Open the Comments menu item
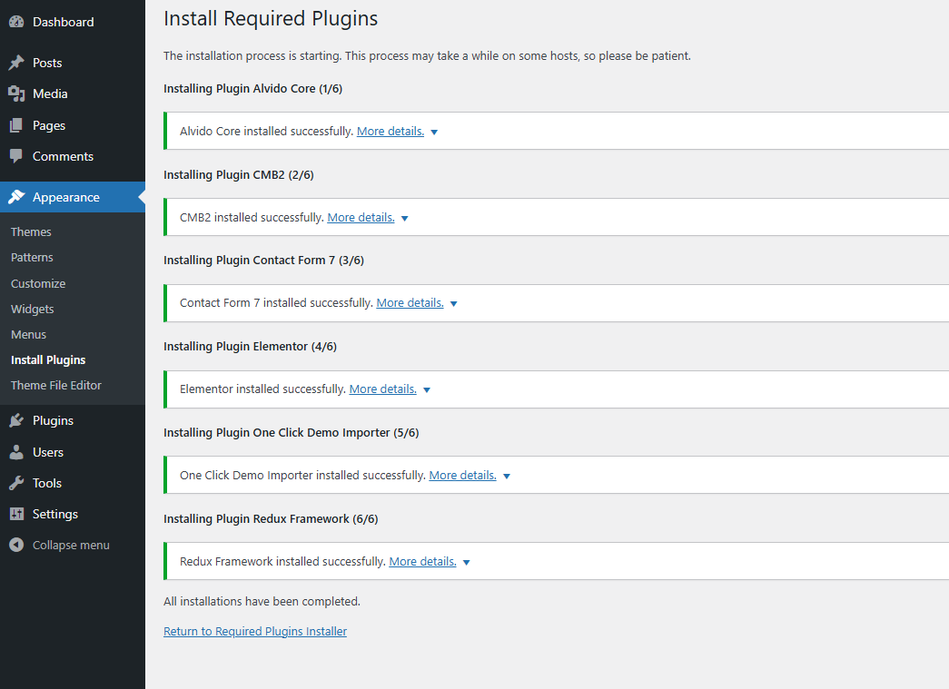Image resolution: width=949 pixels, height=689 pixels. pos(73,156)
